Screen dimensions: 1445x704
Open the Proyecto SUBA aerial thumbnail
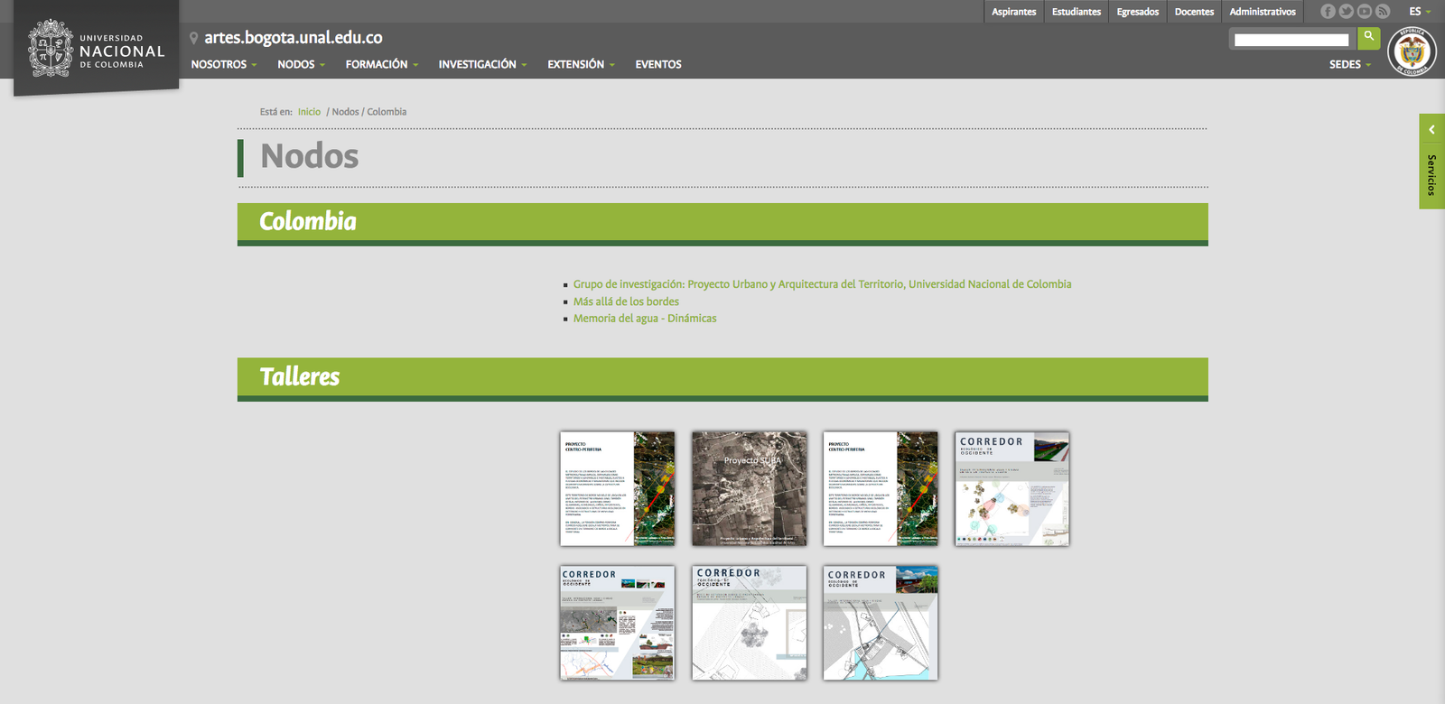pyautogui.click(x=749, y=488)
